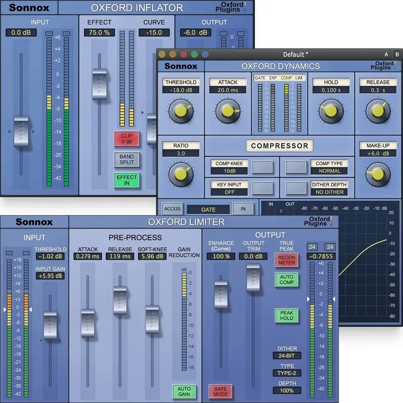
Task: Click the ACCESS button in Oxford Dynamics
Action: point(172,209)
